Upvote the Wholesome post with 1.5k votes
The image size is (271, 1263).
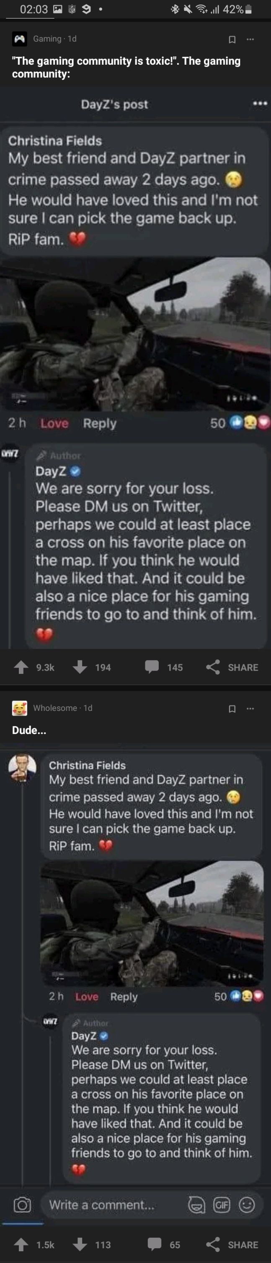tap(21, 1245)
